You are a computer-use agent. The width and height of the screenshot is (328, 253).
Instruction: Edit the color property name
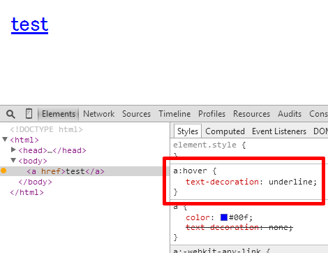(197, 217)
